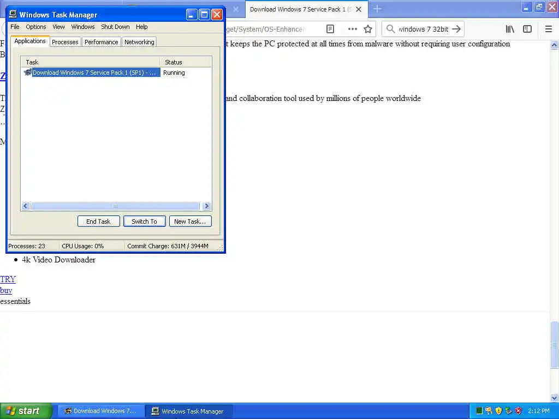Image resolution: width=559 pixels, height=419 pixels.
Task: Close the Download Windows 7 Service Pack browser tab
Action: 359,9
